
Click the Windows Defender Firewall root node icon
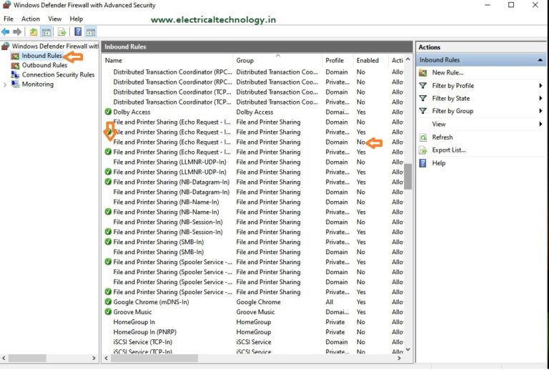5,47
